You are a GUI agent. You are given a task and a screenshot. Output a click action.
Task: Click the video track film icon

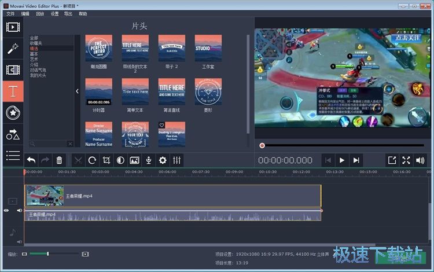point(13,201)
